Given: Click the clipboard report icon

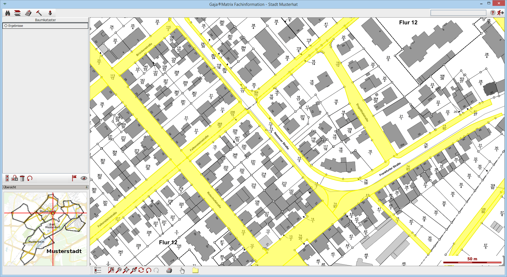Looking at the screenshot, I should (x=28, y=13).
